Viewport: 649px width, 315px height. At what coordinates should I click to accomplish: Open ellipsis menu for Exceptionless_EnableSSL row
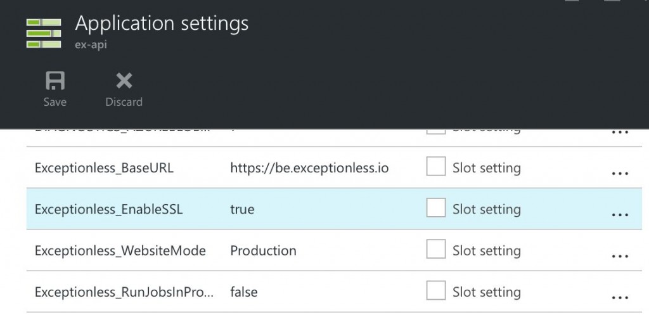[x=620, y=214]
